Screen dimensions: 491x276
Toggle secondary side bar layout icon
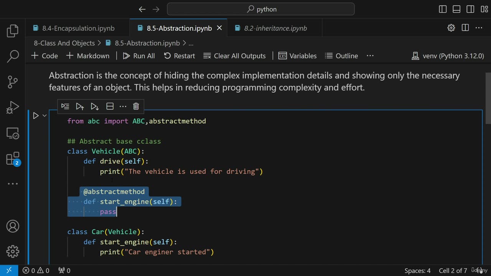pos(470,9)
